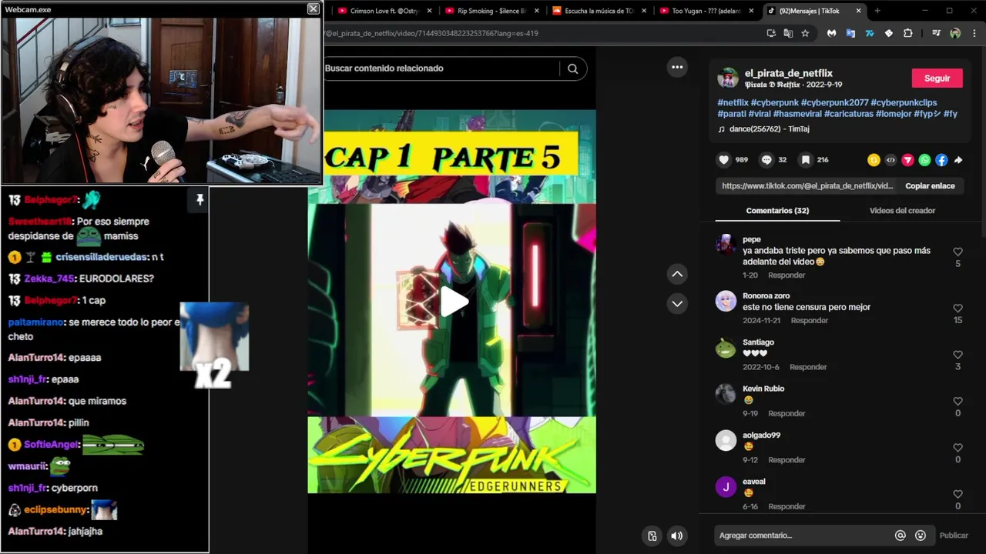This screenshot has width=986, height=554.
Task: Bookmark this page with the star icon
Action: (x=805, y=33)
